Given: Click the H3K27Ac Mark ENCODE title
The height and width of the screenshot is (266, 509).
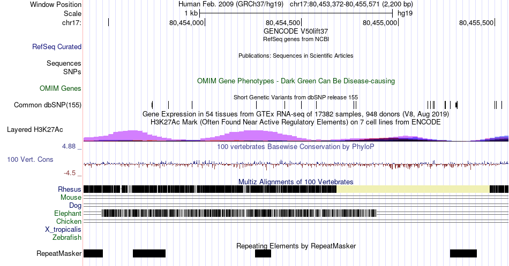Looking at the screenshot, I should [296, 122].
